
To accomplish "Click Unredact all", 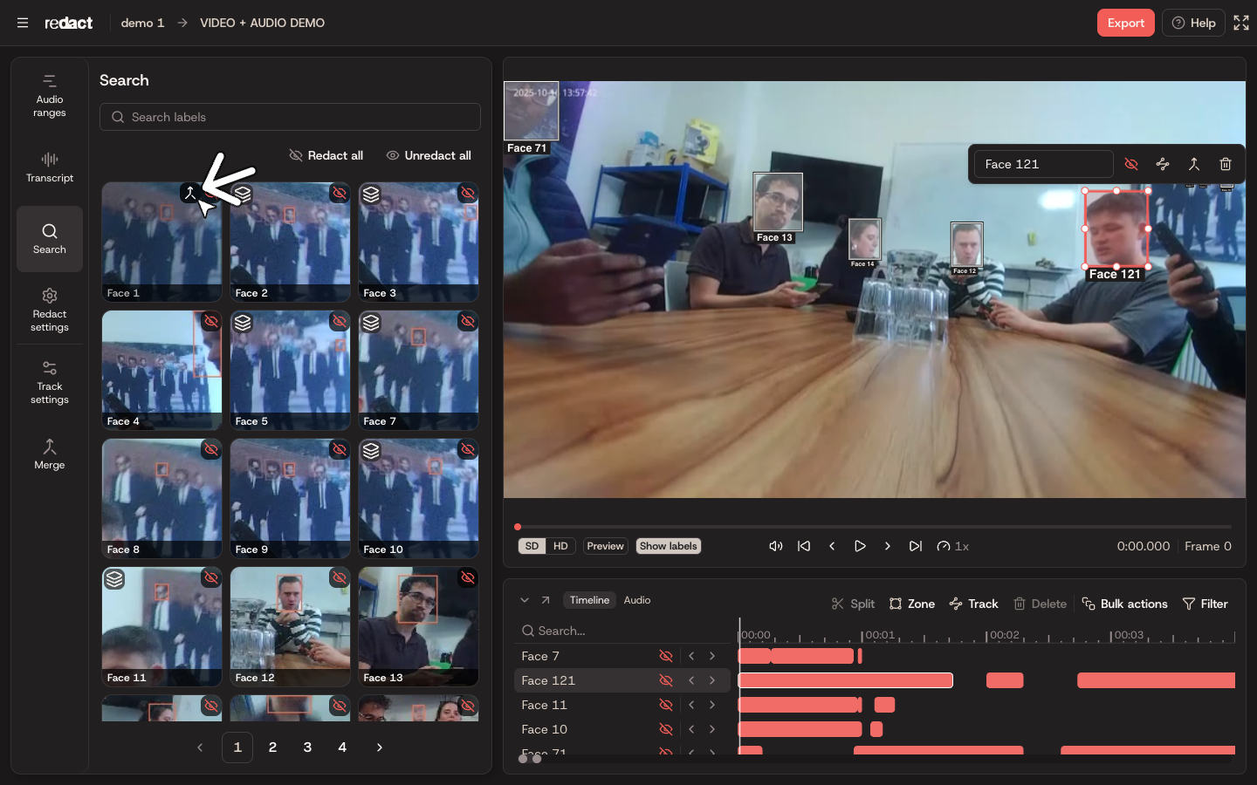I will 429,155.
